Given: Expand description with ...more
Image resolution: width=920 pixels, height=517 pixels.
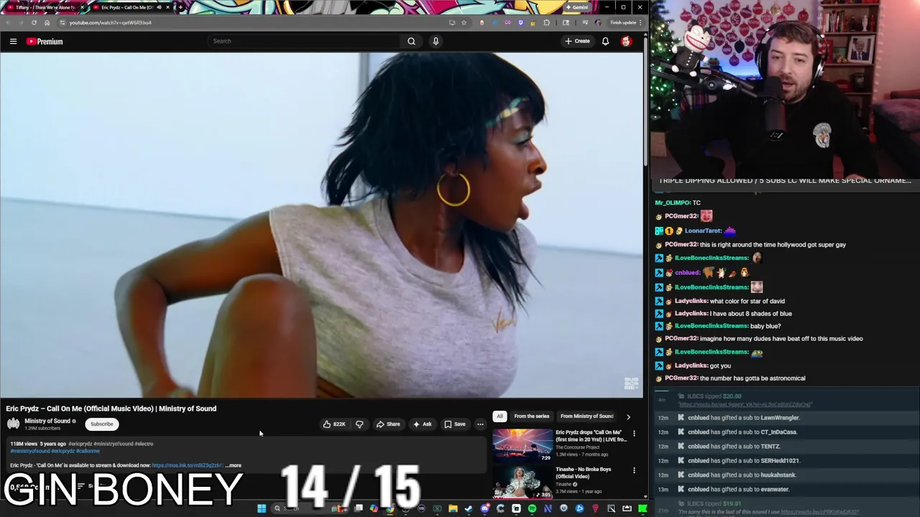Looking at the screenshot, I should pyautogui.click(x=233, y=465).
